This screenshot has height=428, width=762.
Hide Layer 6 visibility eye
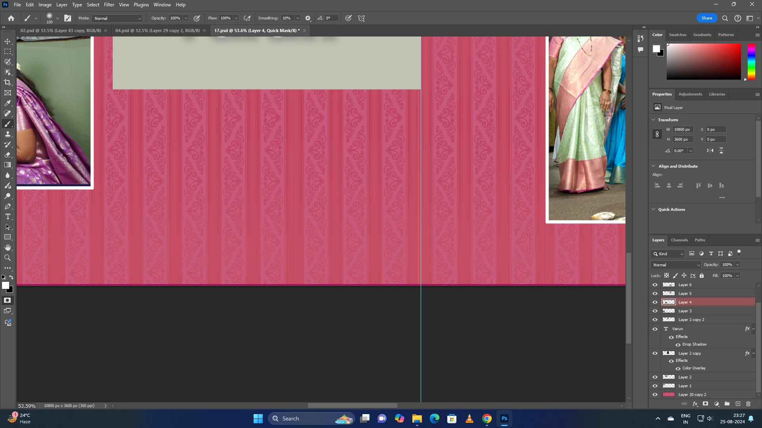tap(655, 285)
